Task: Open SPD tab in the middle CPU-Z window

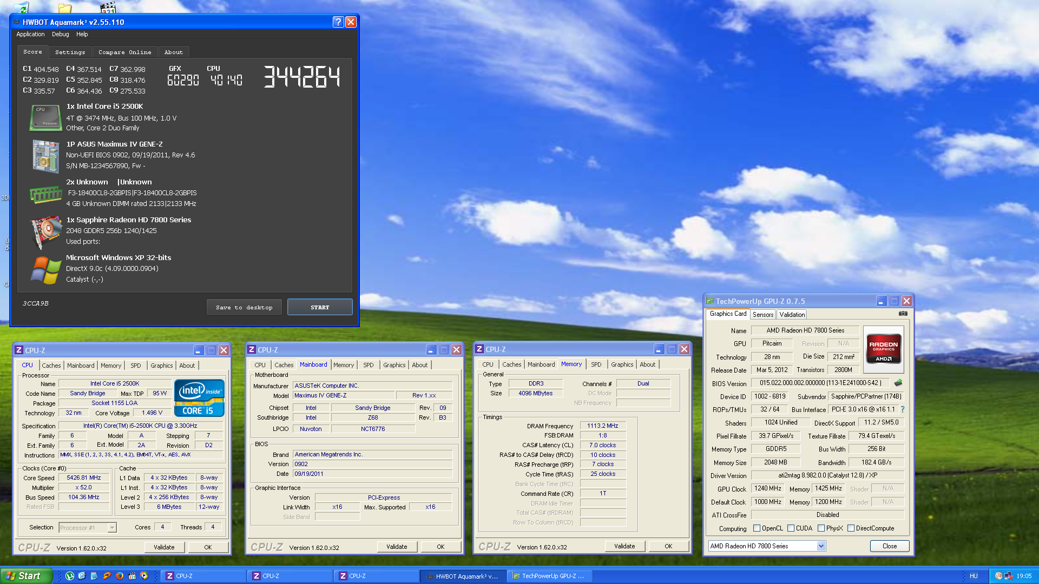Action: (369, 365)
